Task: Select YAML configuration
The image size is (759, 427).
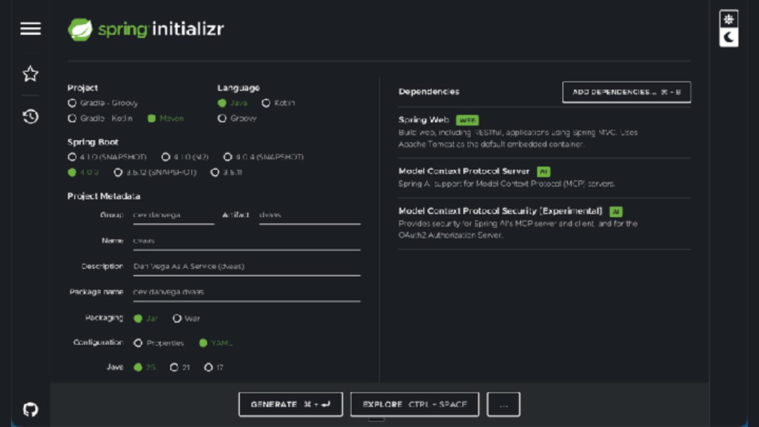Action: (x=216, y=343)
